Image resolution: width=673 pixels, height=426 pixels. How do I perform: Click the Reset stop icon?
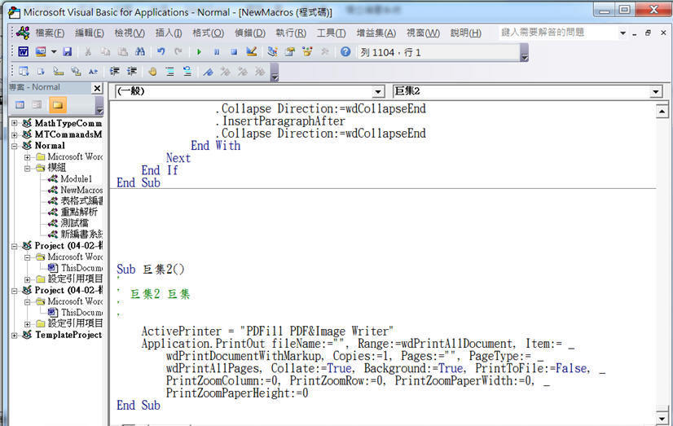tap(234, 51)
